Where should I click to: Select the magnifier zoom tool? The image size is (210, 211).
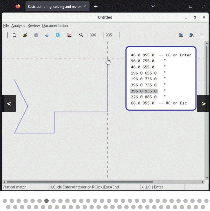81,35
